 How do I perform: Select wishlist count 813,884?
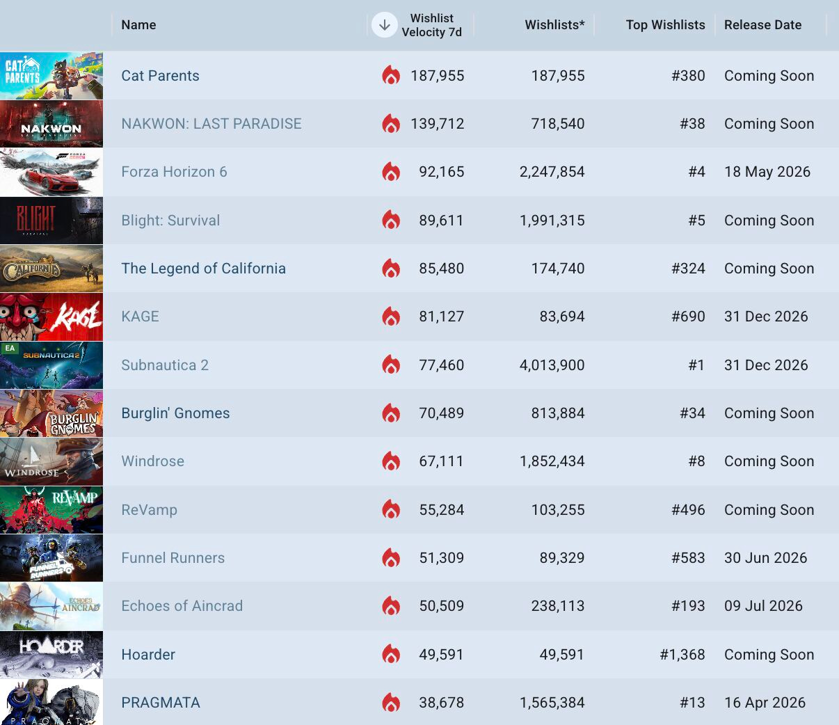click(558, 413)
